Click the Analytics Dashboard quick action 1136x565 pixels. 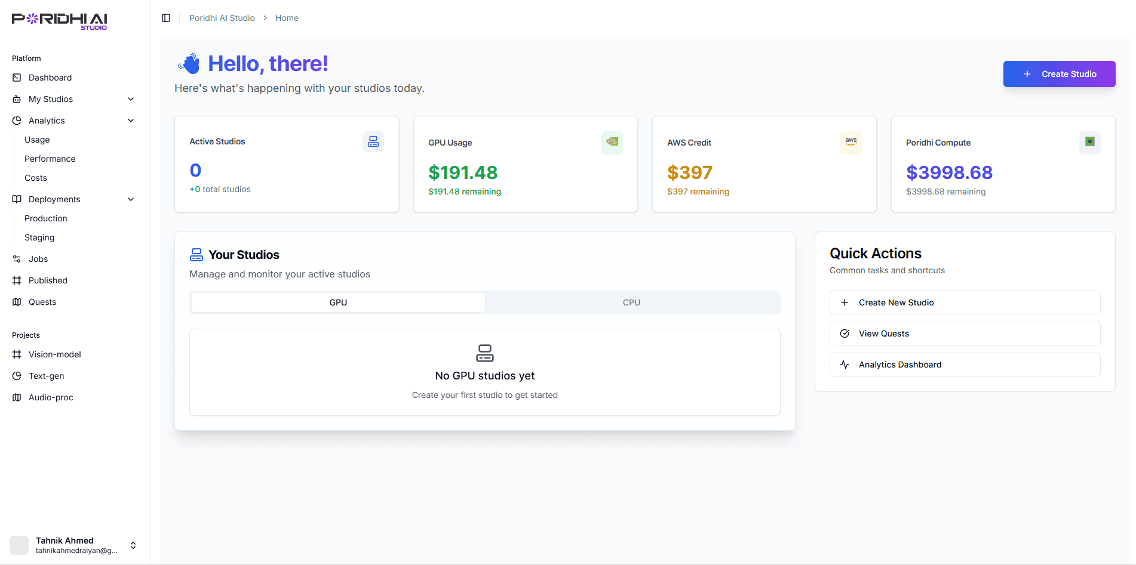(965, 365)
